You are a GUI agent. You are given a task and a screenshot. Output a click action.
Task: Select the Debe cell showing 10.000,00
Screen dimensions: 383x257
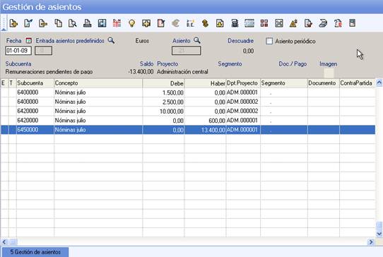click(164, 112)
